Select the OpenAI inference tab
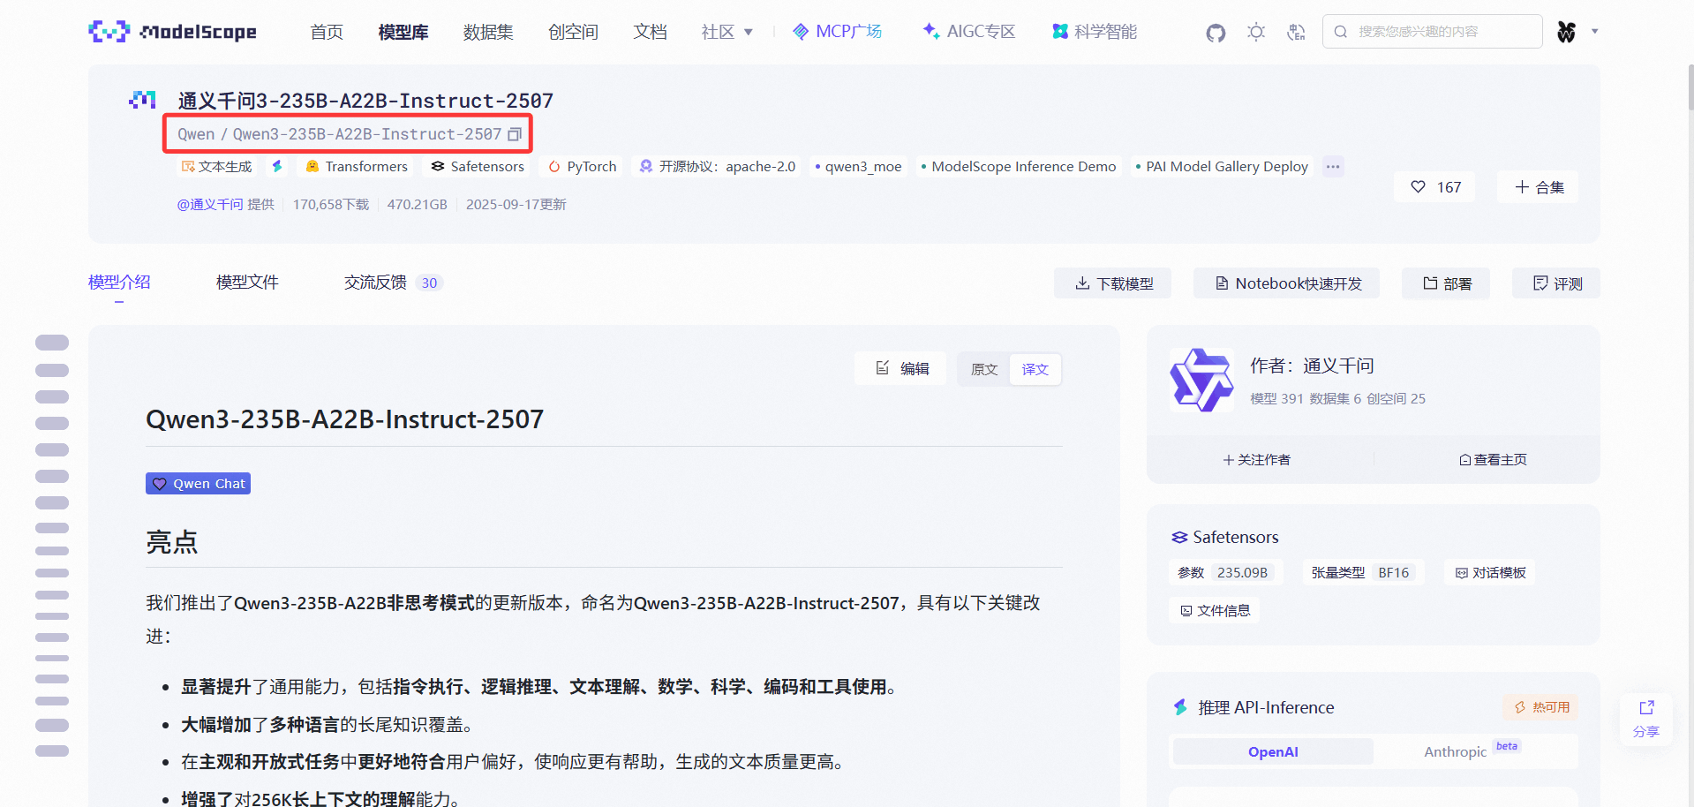 [1273, 752]
